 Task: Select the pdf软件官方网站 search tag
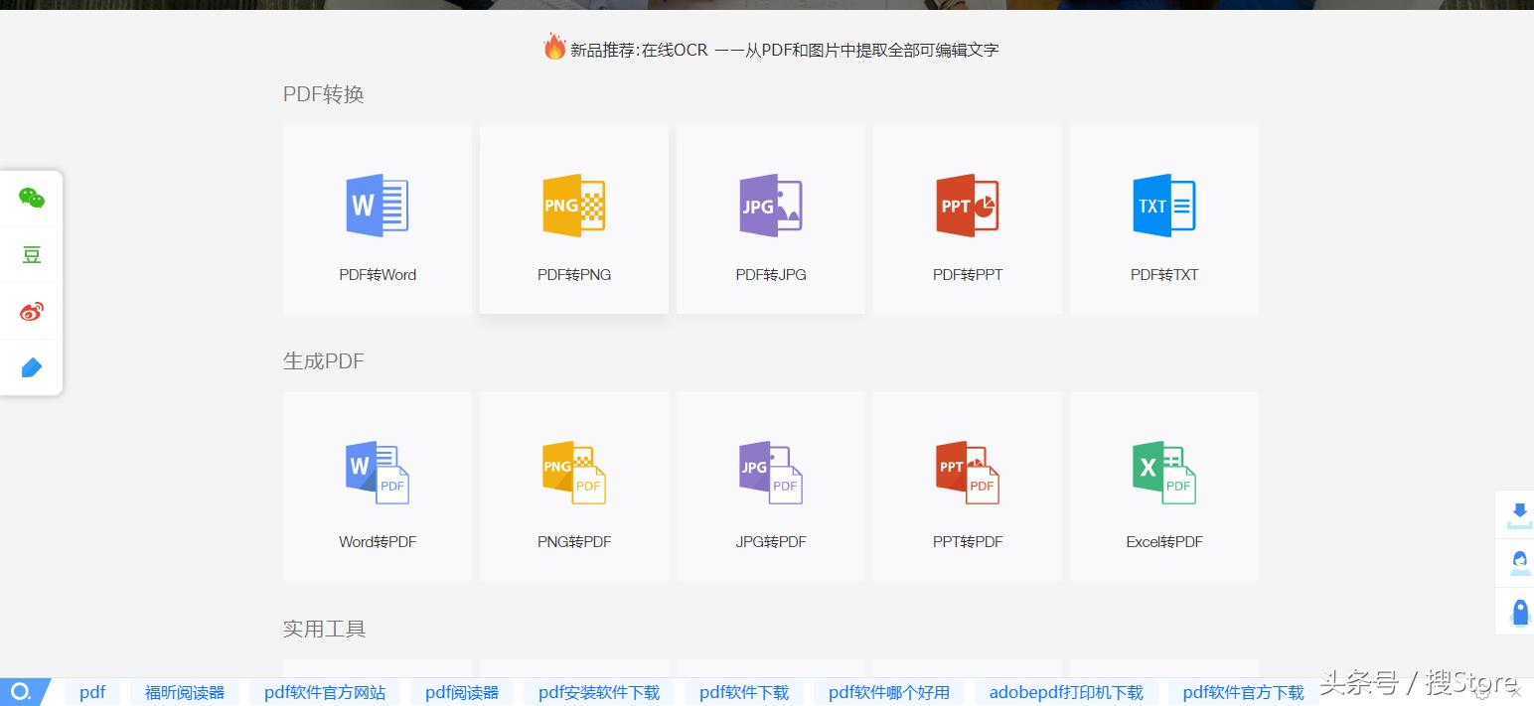(325, 692)
